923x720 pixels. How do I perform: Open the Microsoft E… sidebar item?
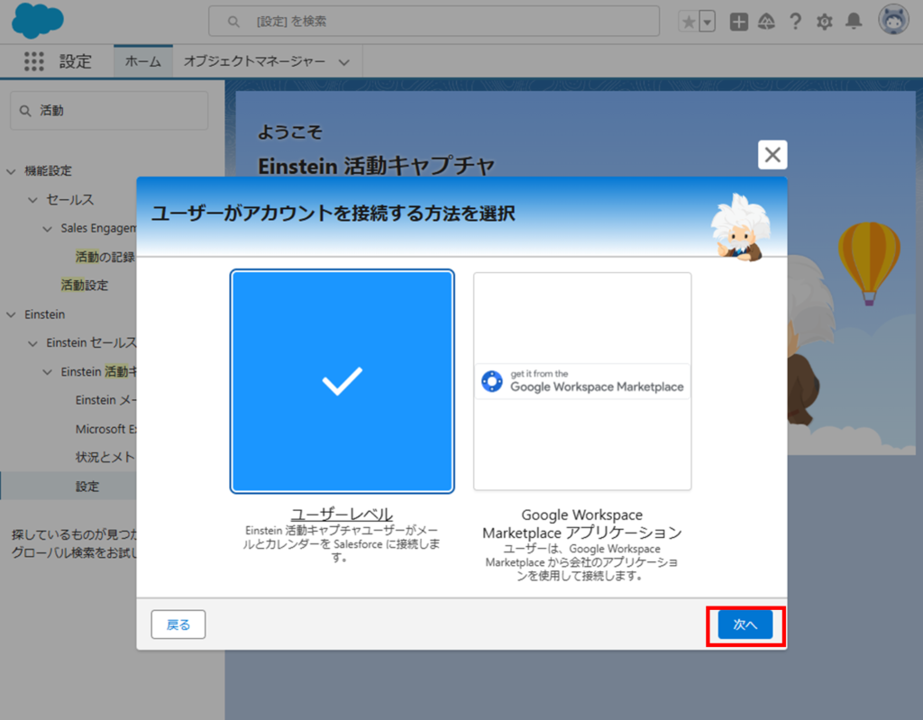pos(105,429)
